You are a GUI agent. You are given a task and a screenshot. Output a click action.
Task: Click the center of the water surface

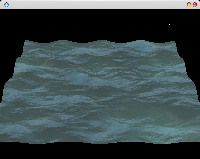100,92
